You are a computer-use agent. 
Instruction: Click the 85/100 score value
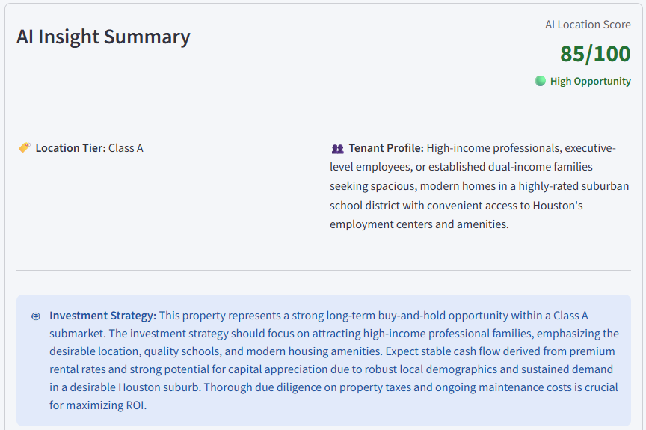[x=595, y=54]
